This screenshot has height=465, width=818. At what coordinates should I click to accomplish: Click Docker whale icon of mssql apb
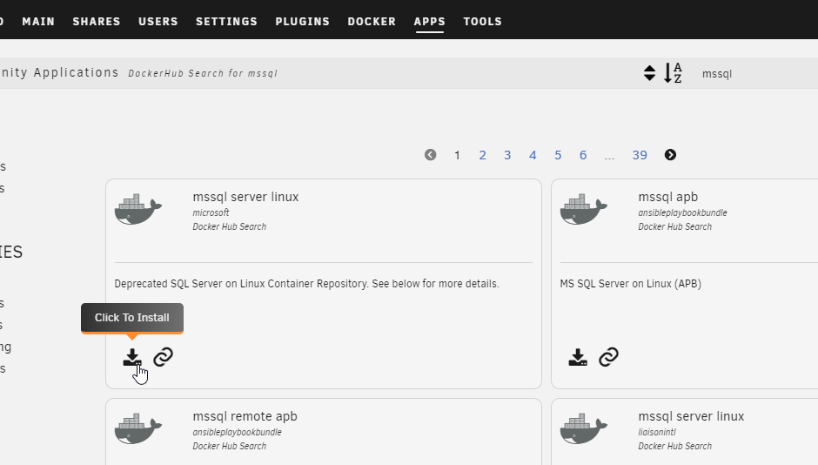click(583, 209)
